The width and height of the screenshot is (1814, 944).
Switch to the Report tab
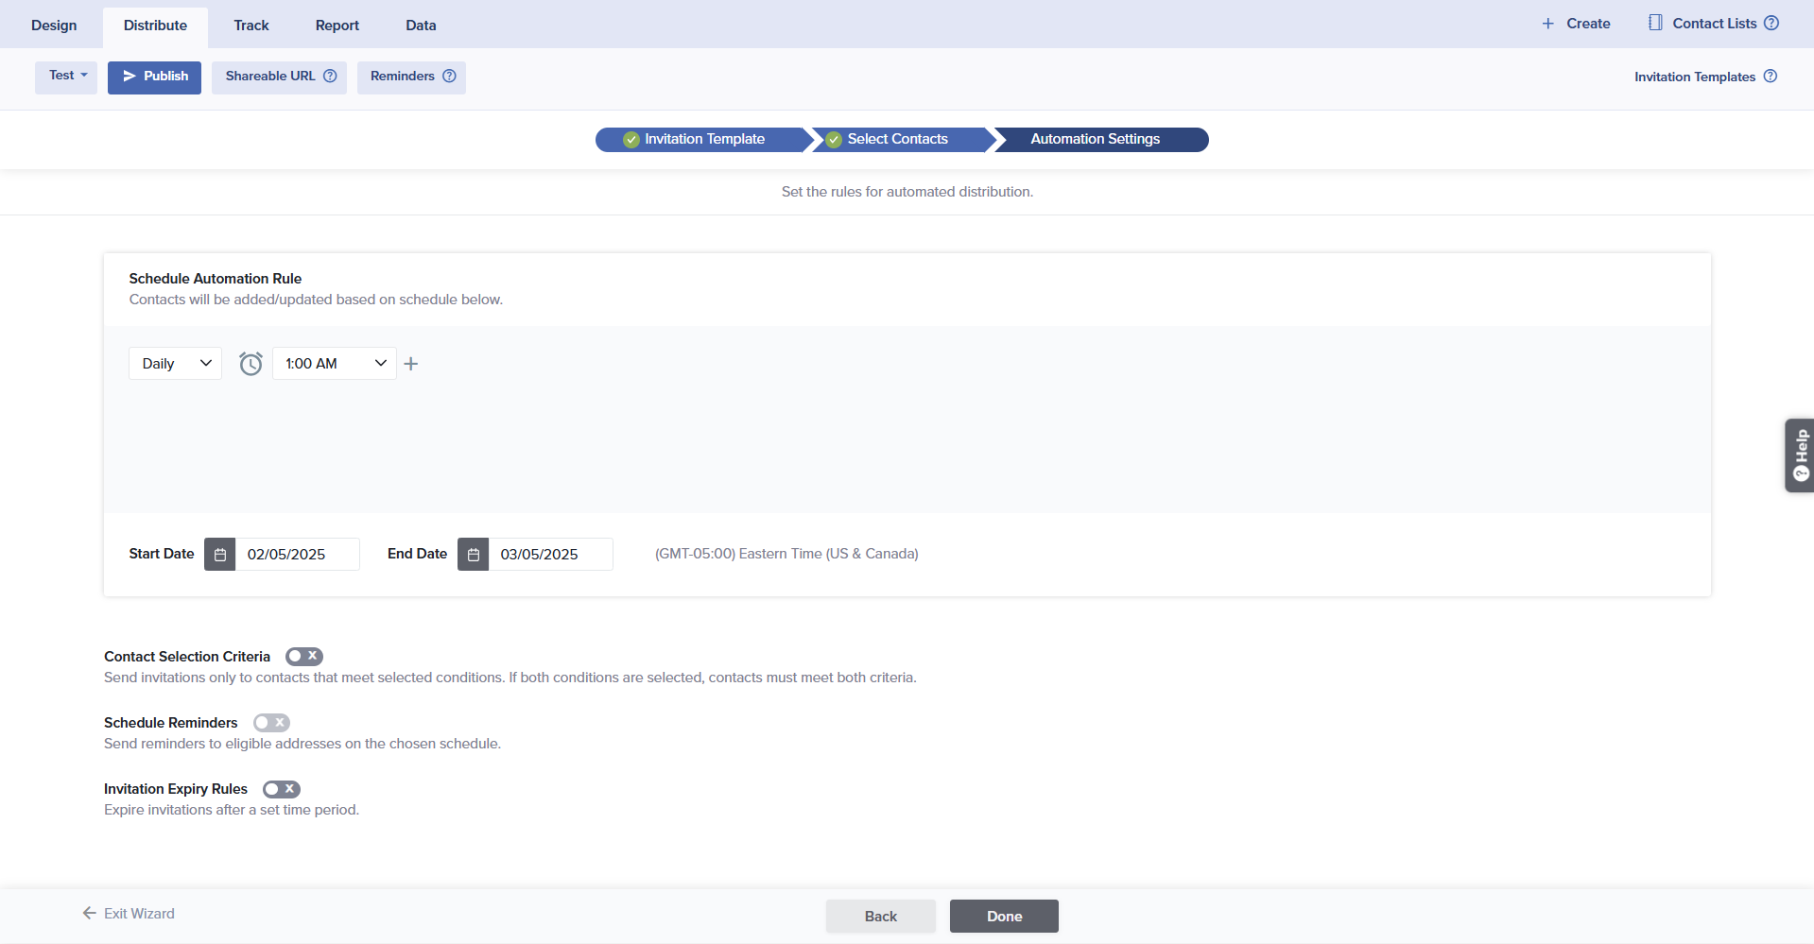tap(337, 26)
